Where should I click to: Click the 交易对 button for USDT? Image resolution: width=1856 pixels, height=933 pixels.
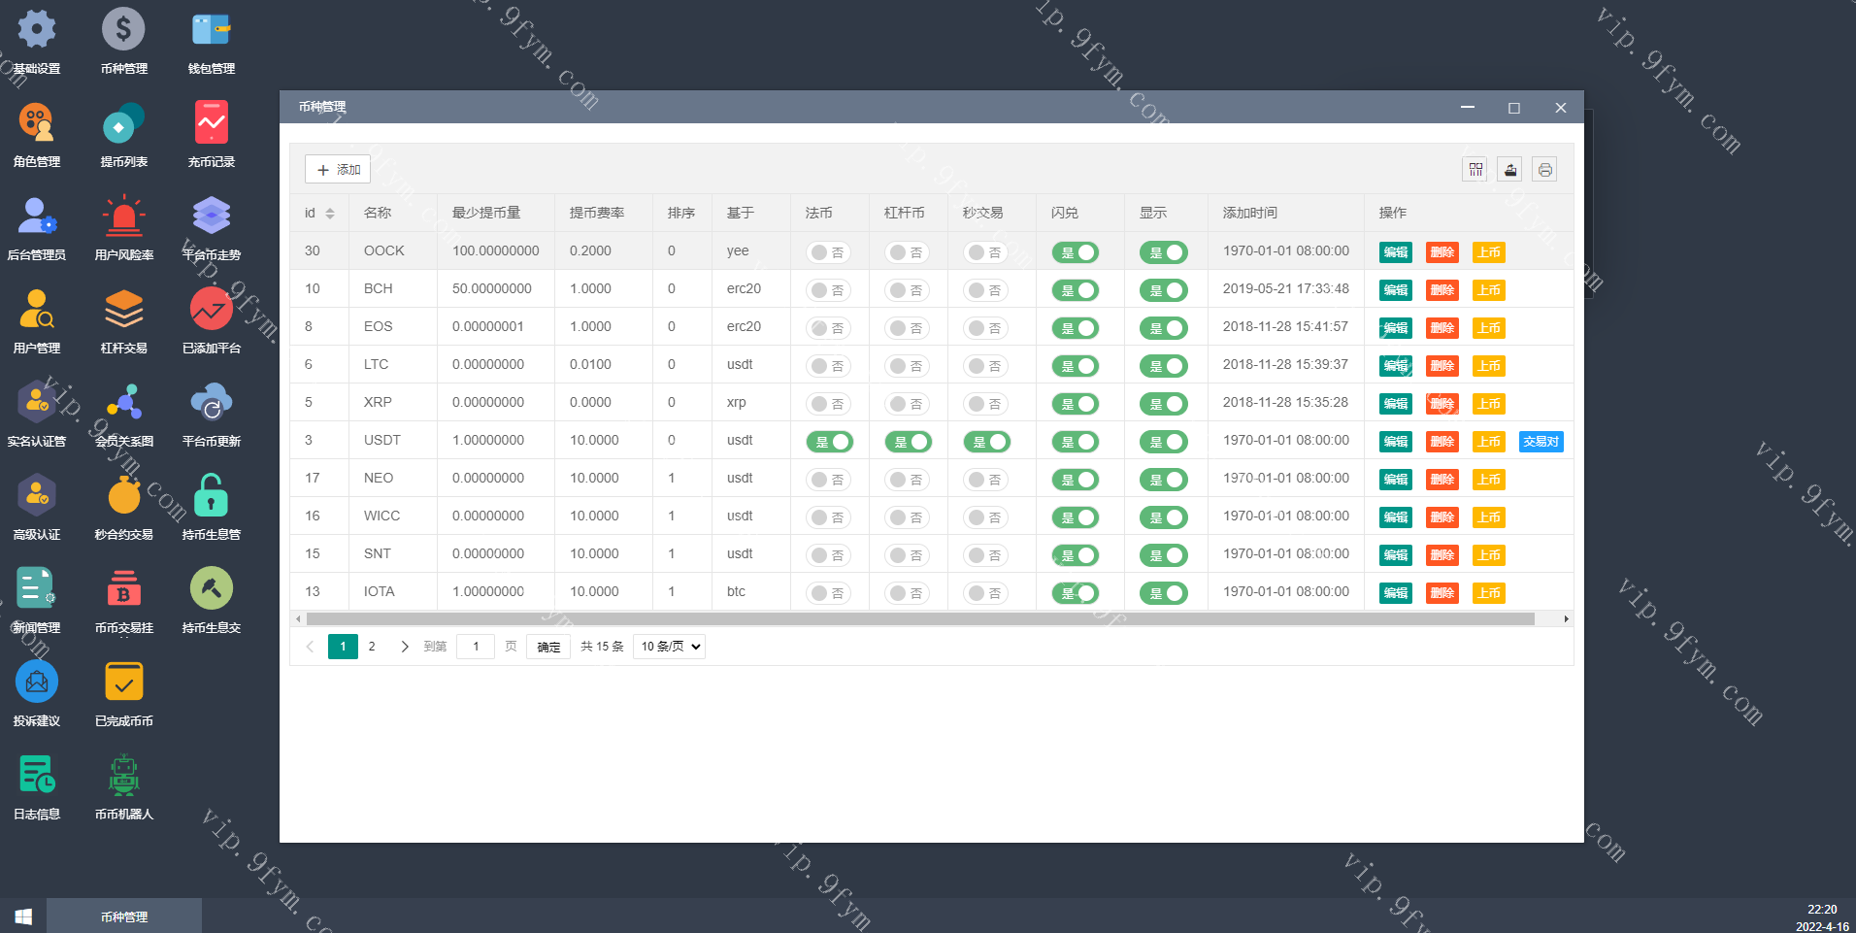[1541, 442]
